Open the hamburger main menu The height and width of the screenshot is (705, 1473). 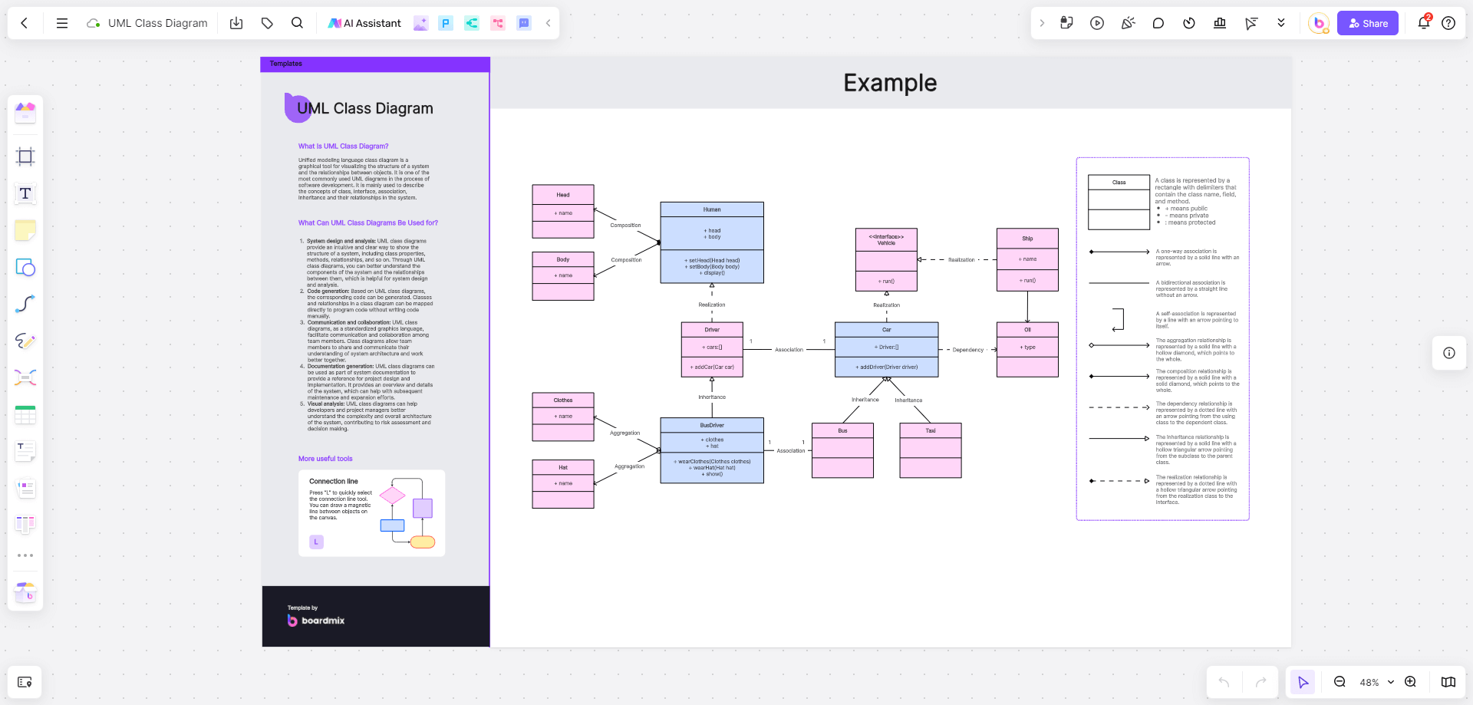pyautogui.click(x=62, y=23)
